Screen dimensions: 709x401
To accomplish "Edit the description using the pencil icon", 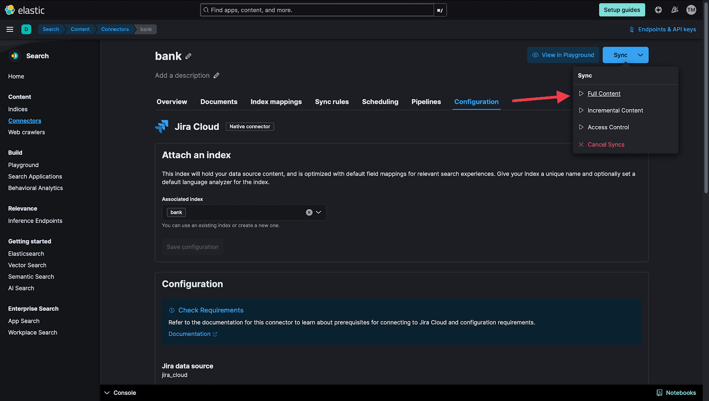I will (x=217, y=75).
